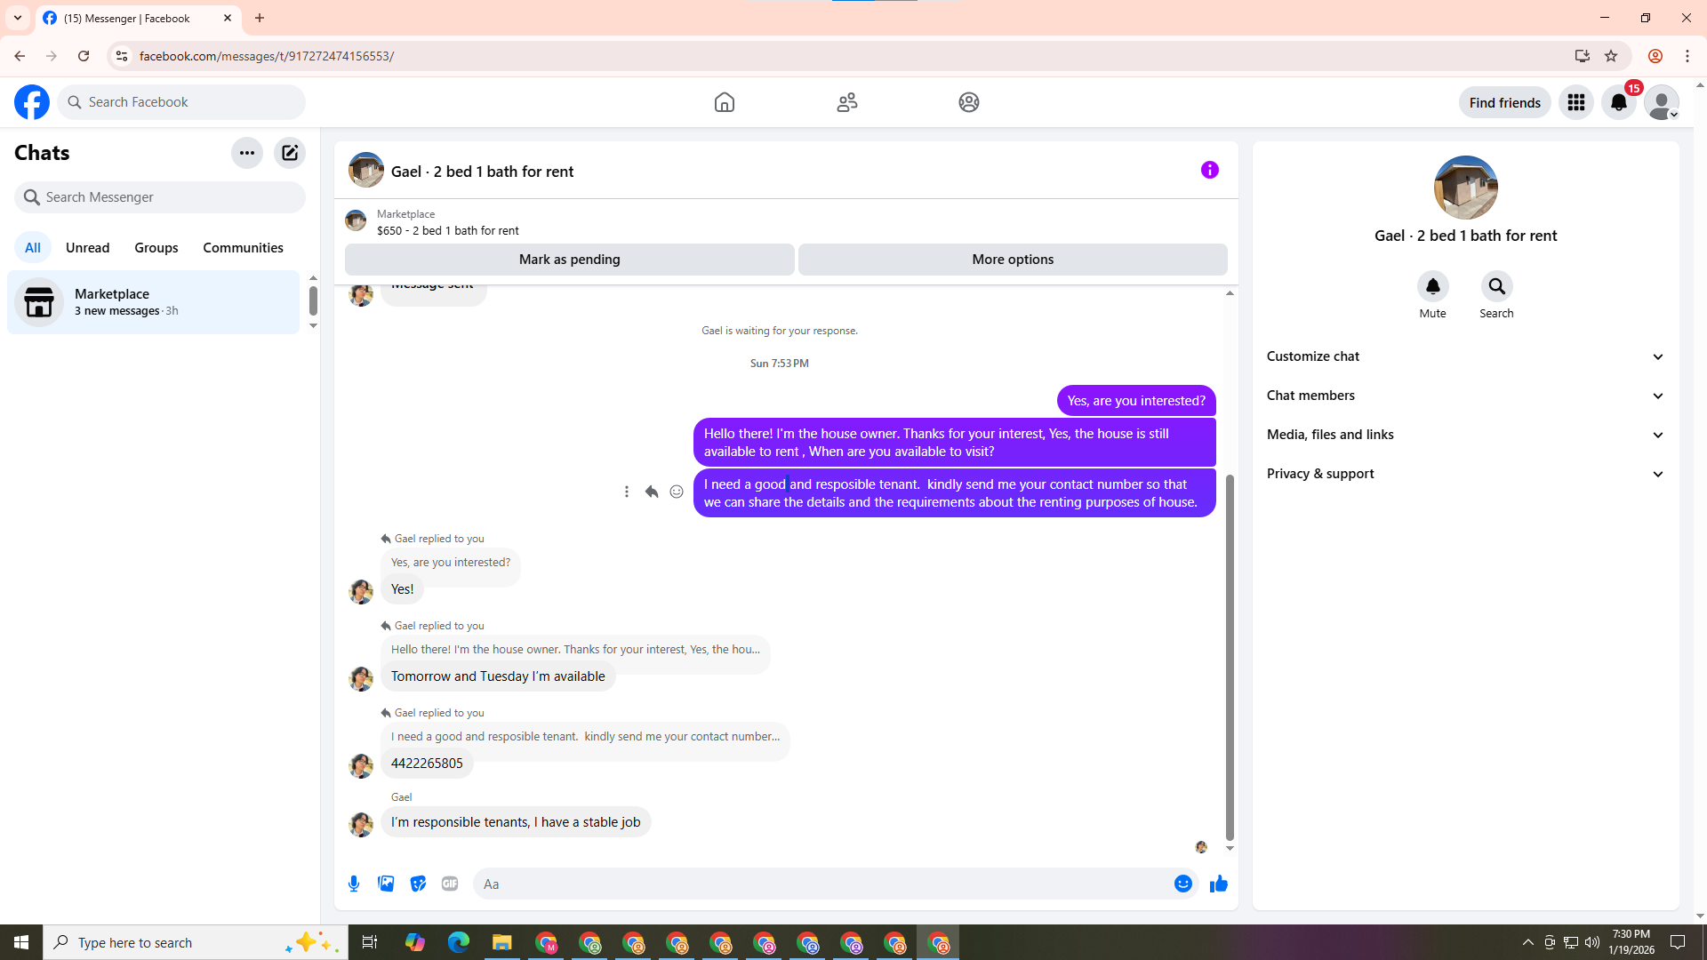1707x960 pixels.
Task: Send a thumbs-up like
Action: [x=1218, y=884]
